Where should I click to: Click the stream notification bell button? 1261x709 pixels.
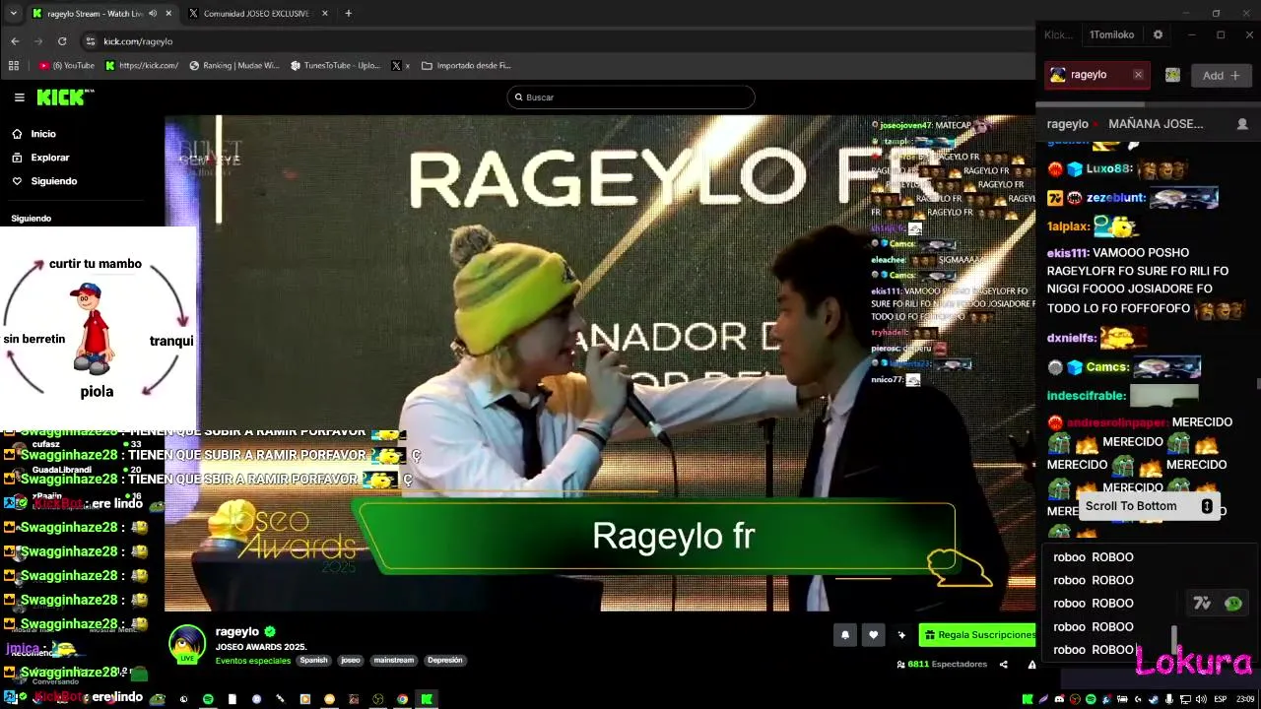[844, 635]
